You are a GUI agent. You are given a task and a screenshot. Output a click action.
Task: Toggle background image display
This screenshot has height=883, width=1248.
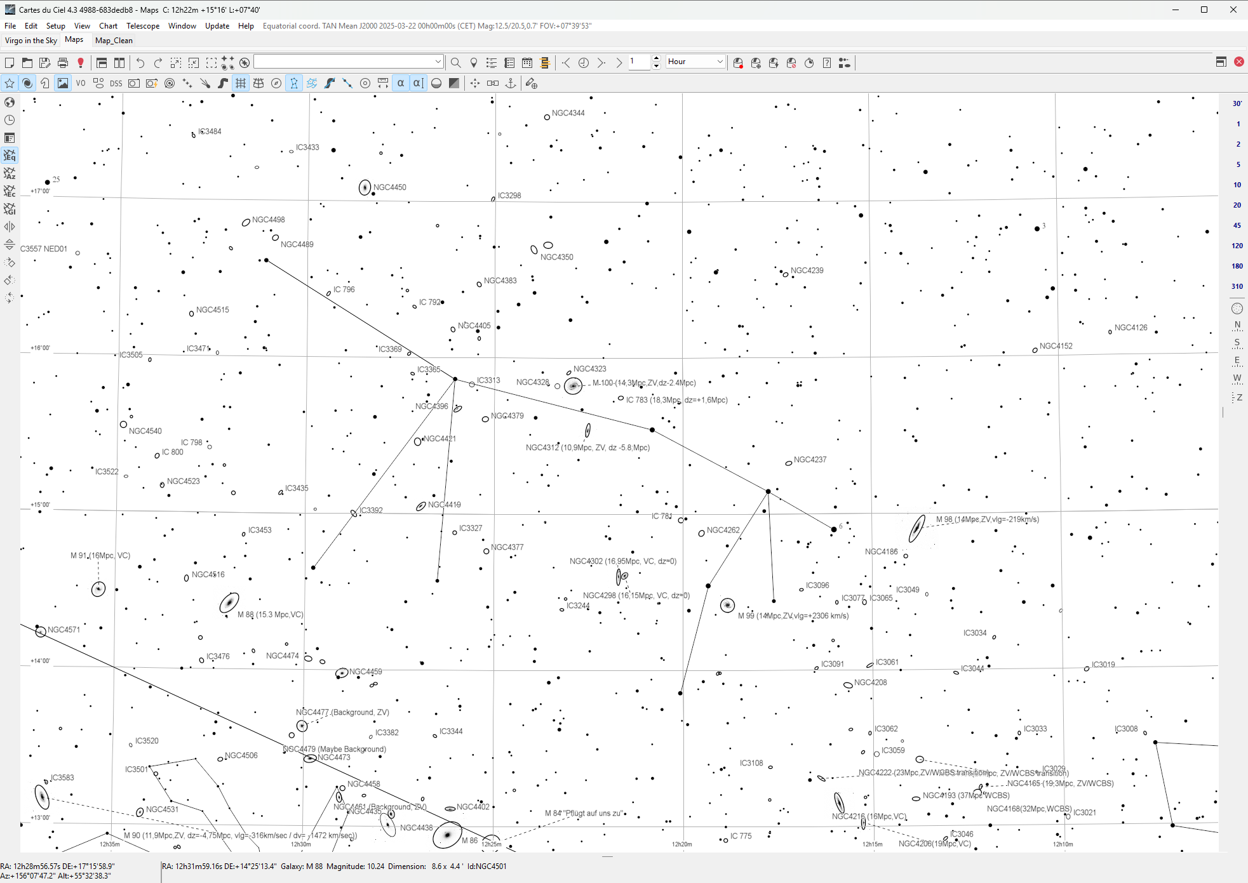tap(63, 83)
